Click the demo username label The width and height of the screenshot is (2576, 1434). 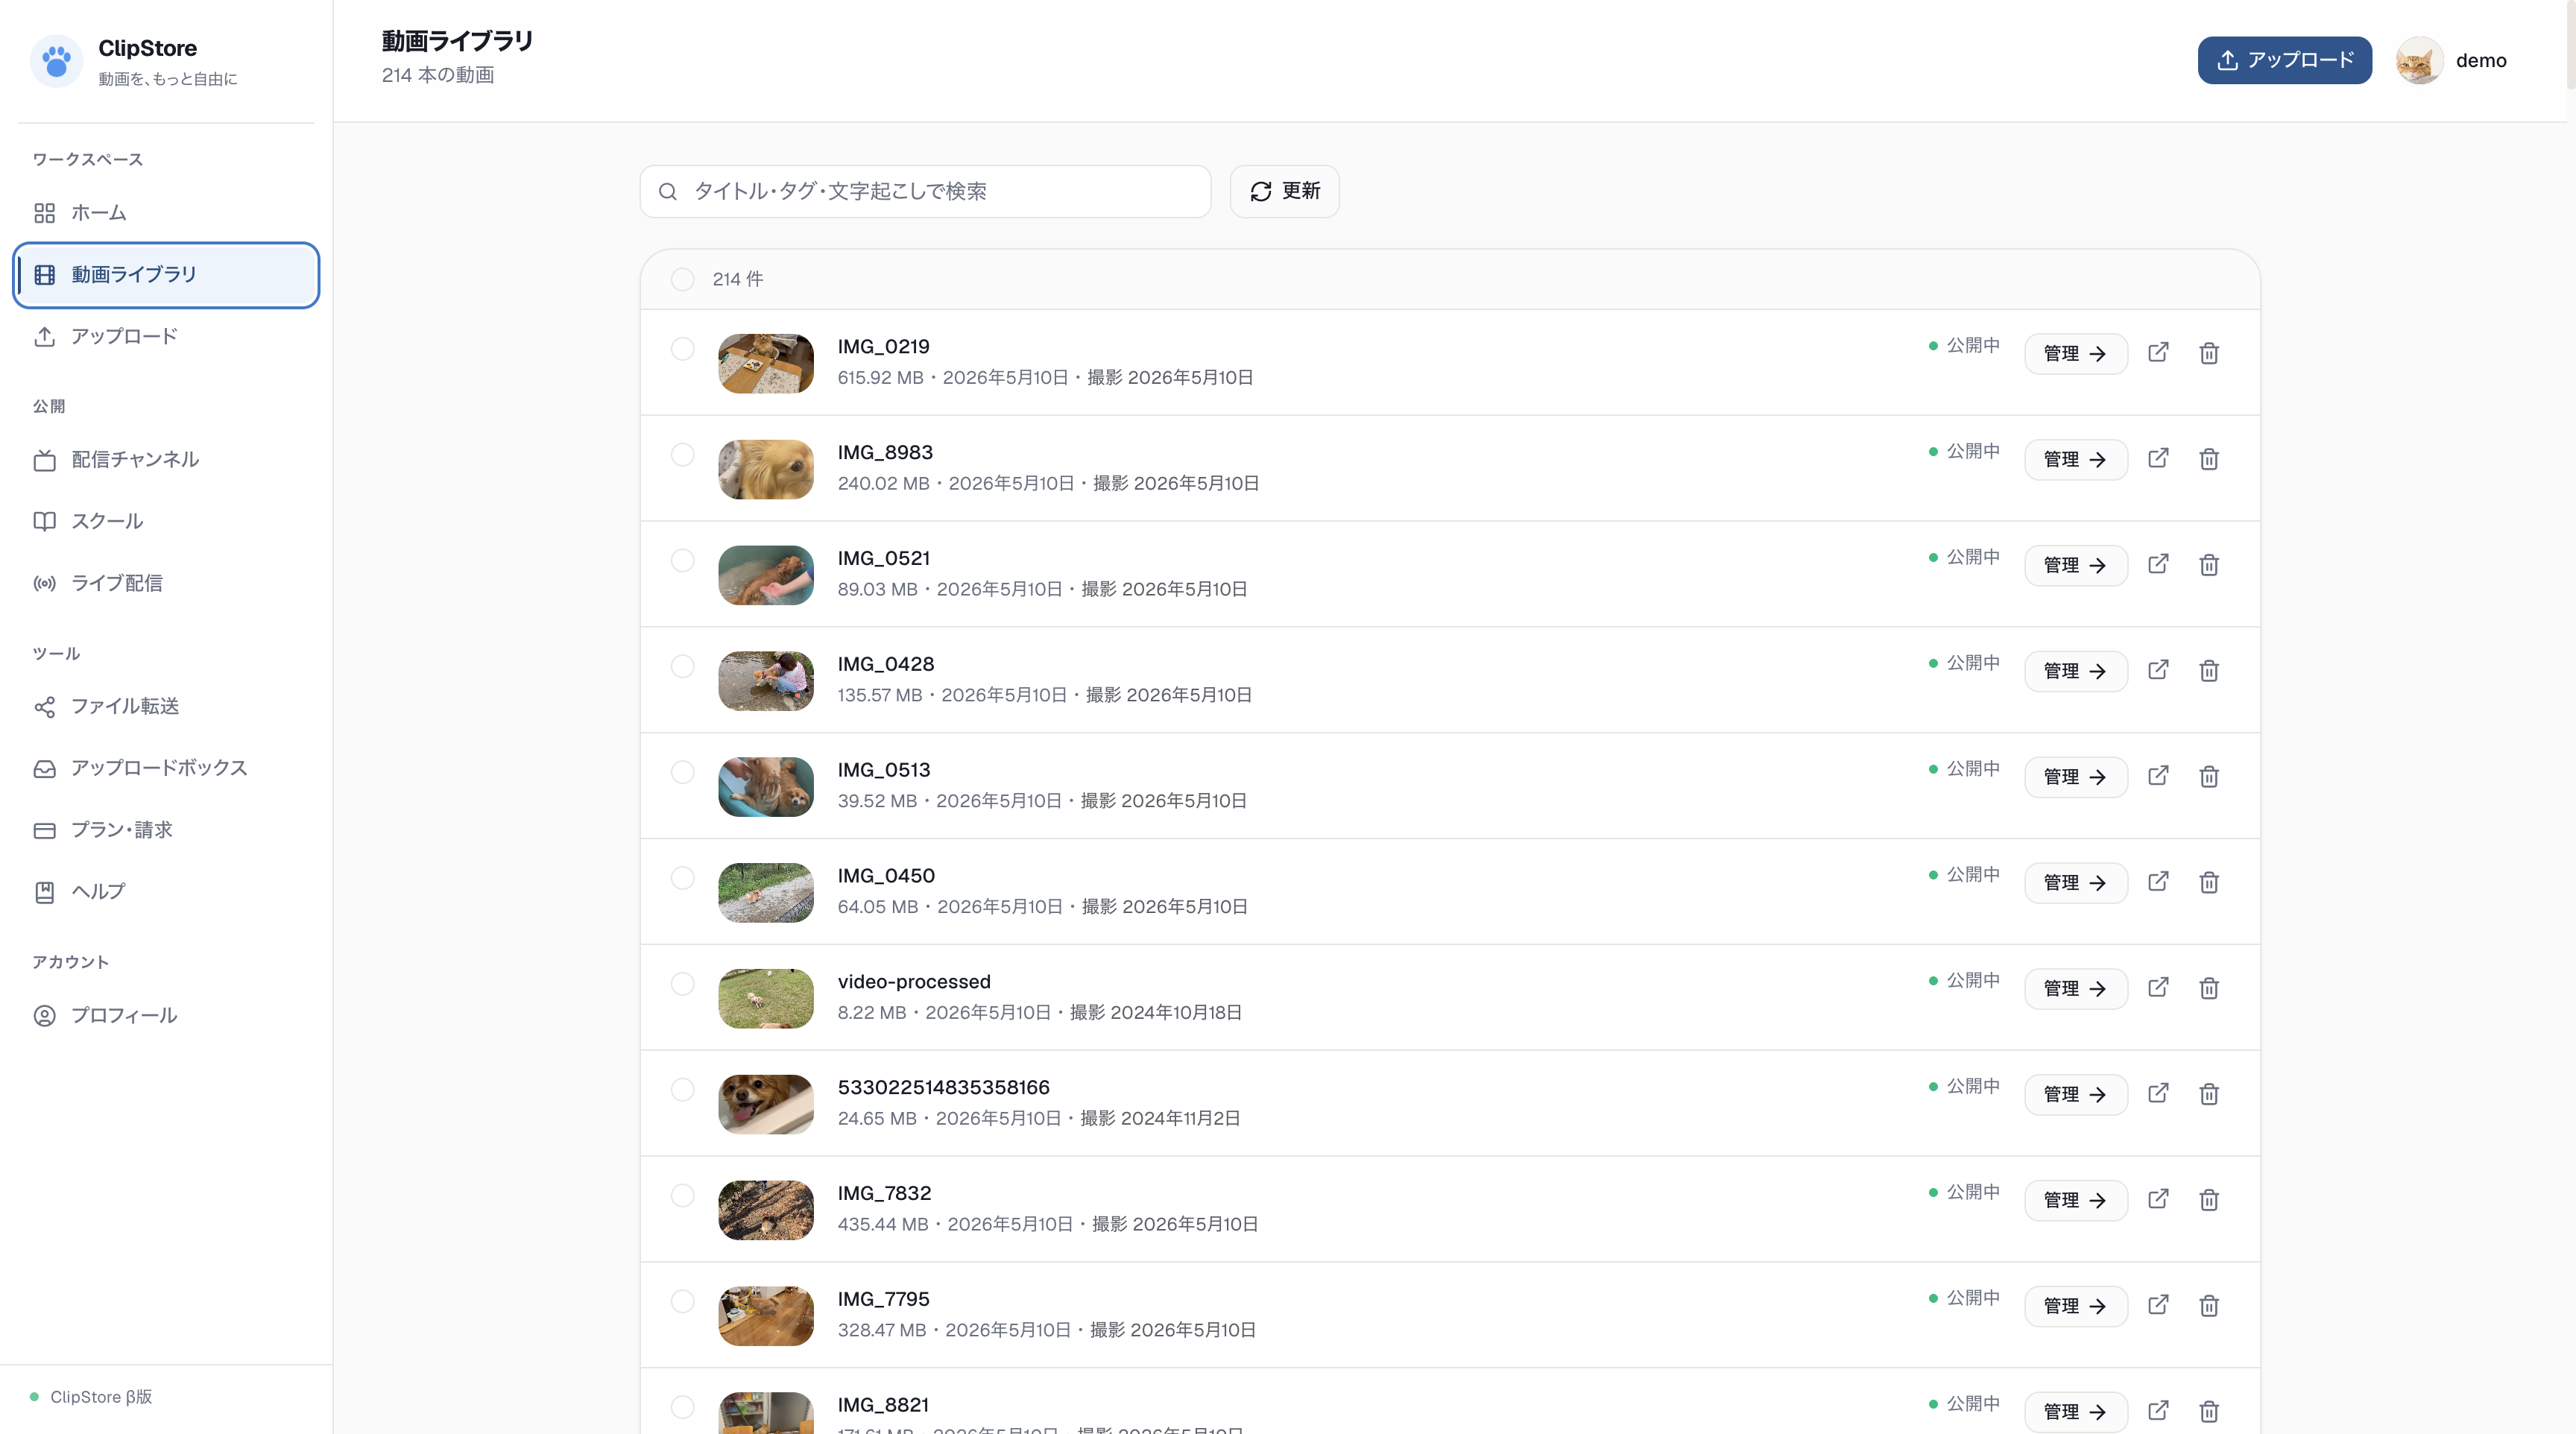2481,61
